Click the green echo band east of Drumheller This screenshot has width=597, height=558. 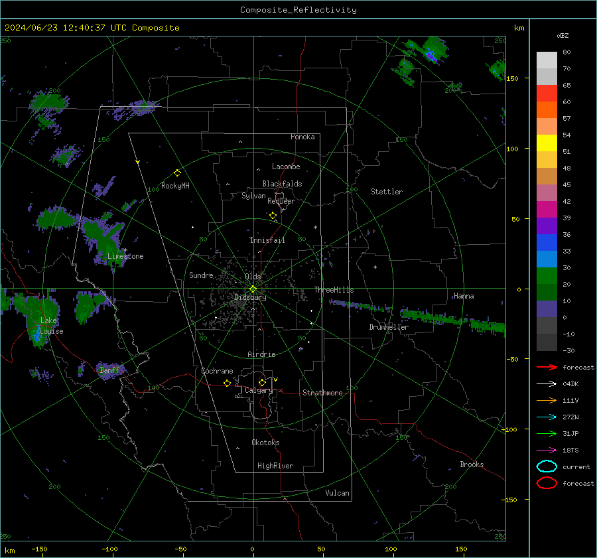click(452, 320)
